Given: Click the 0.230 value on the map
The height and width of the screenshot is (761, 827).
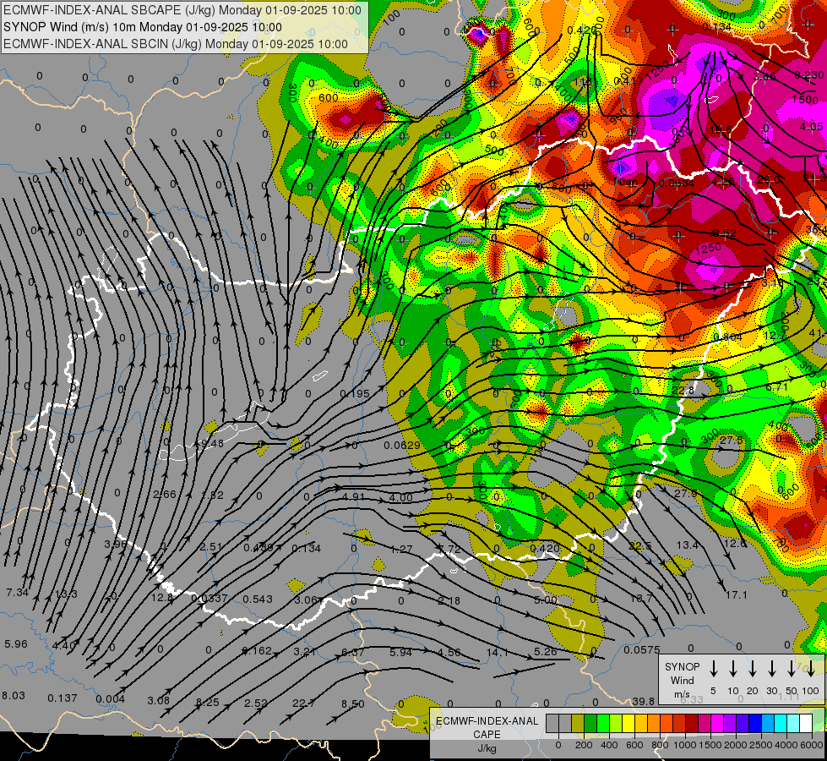Looking at the screenshot, I should tap(809, 75).
